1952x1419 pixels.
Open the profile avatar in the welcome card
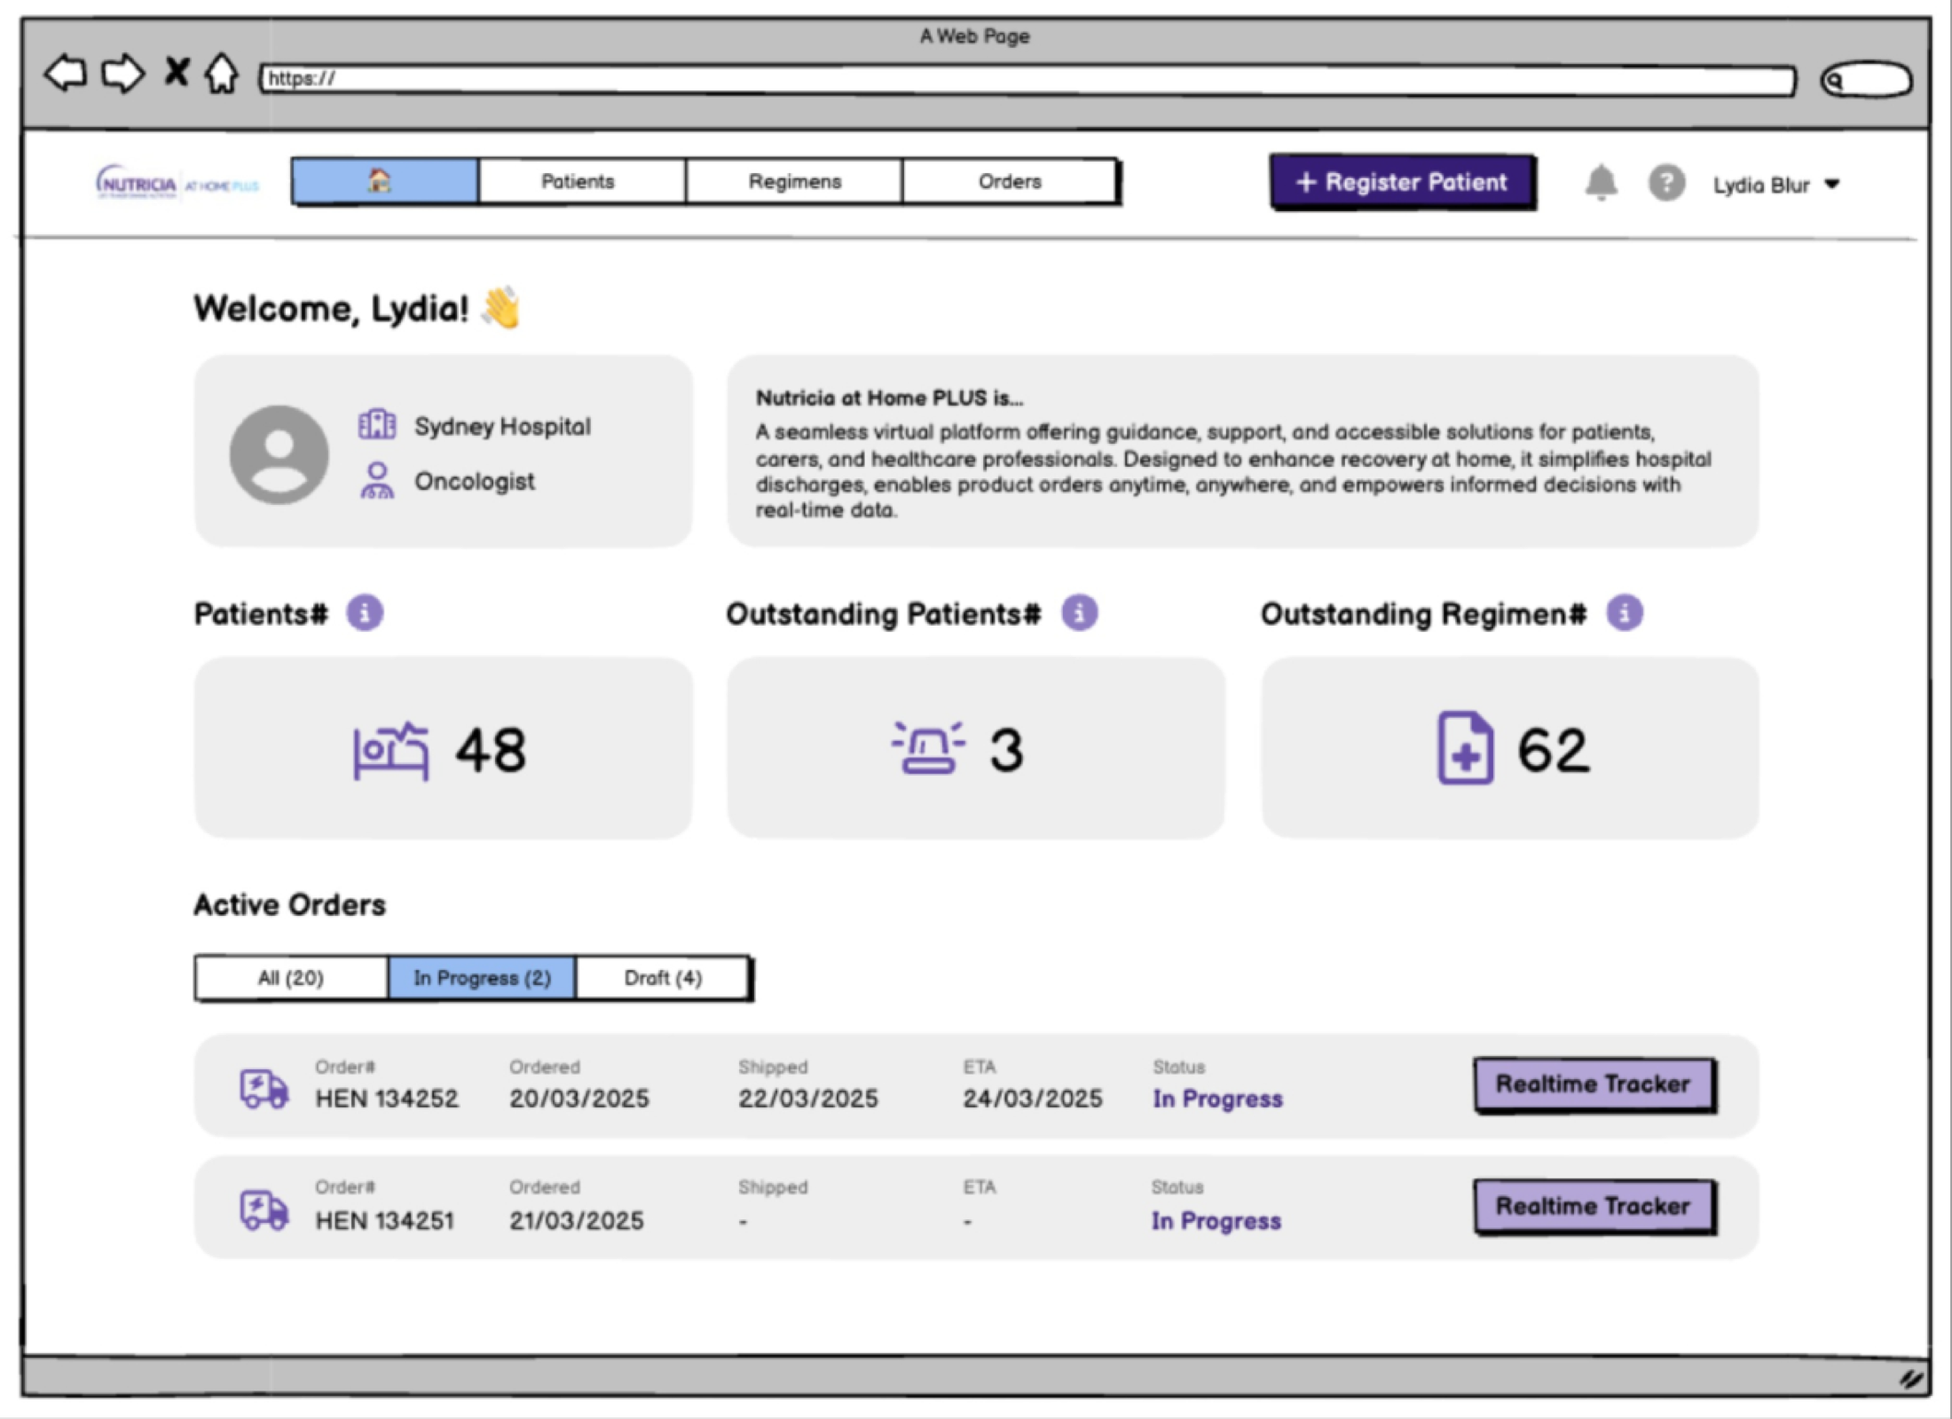[279, 453]
